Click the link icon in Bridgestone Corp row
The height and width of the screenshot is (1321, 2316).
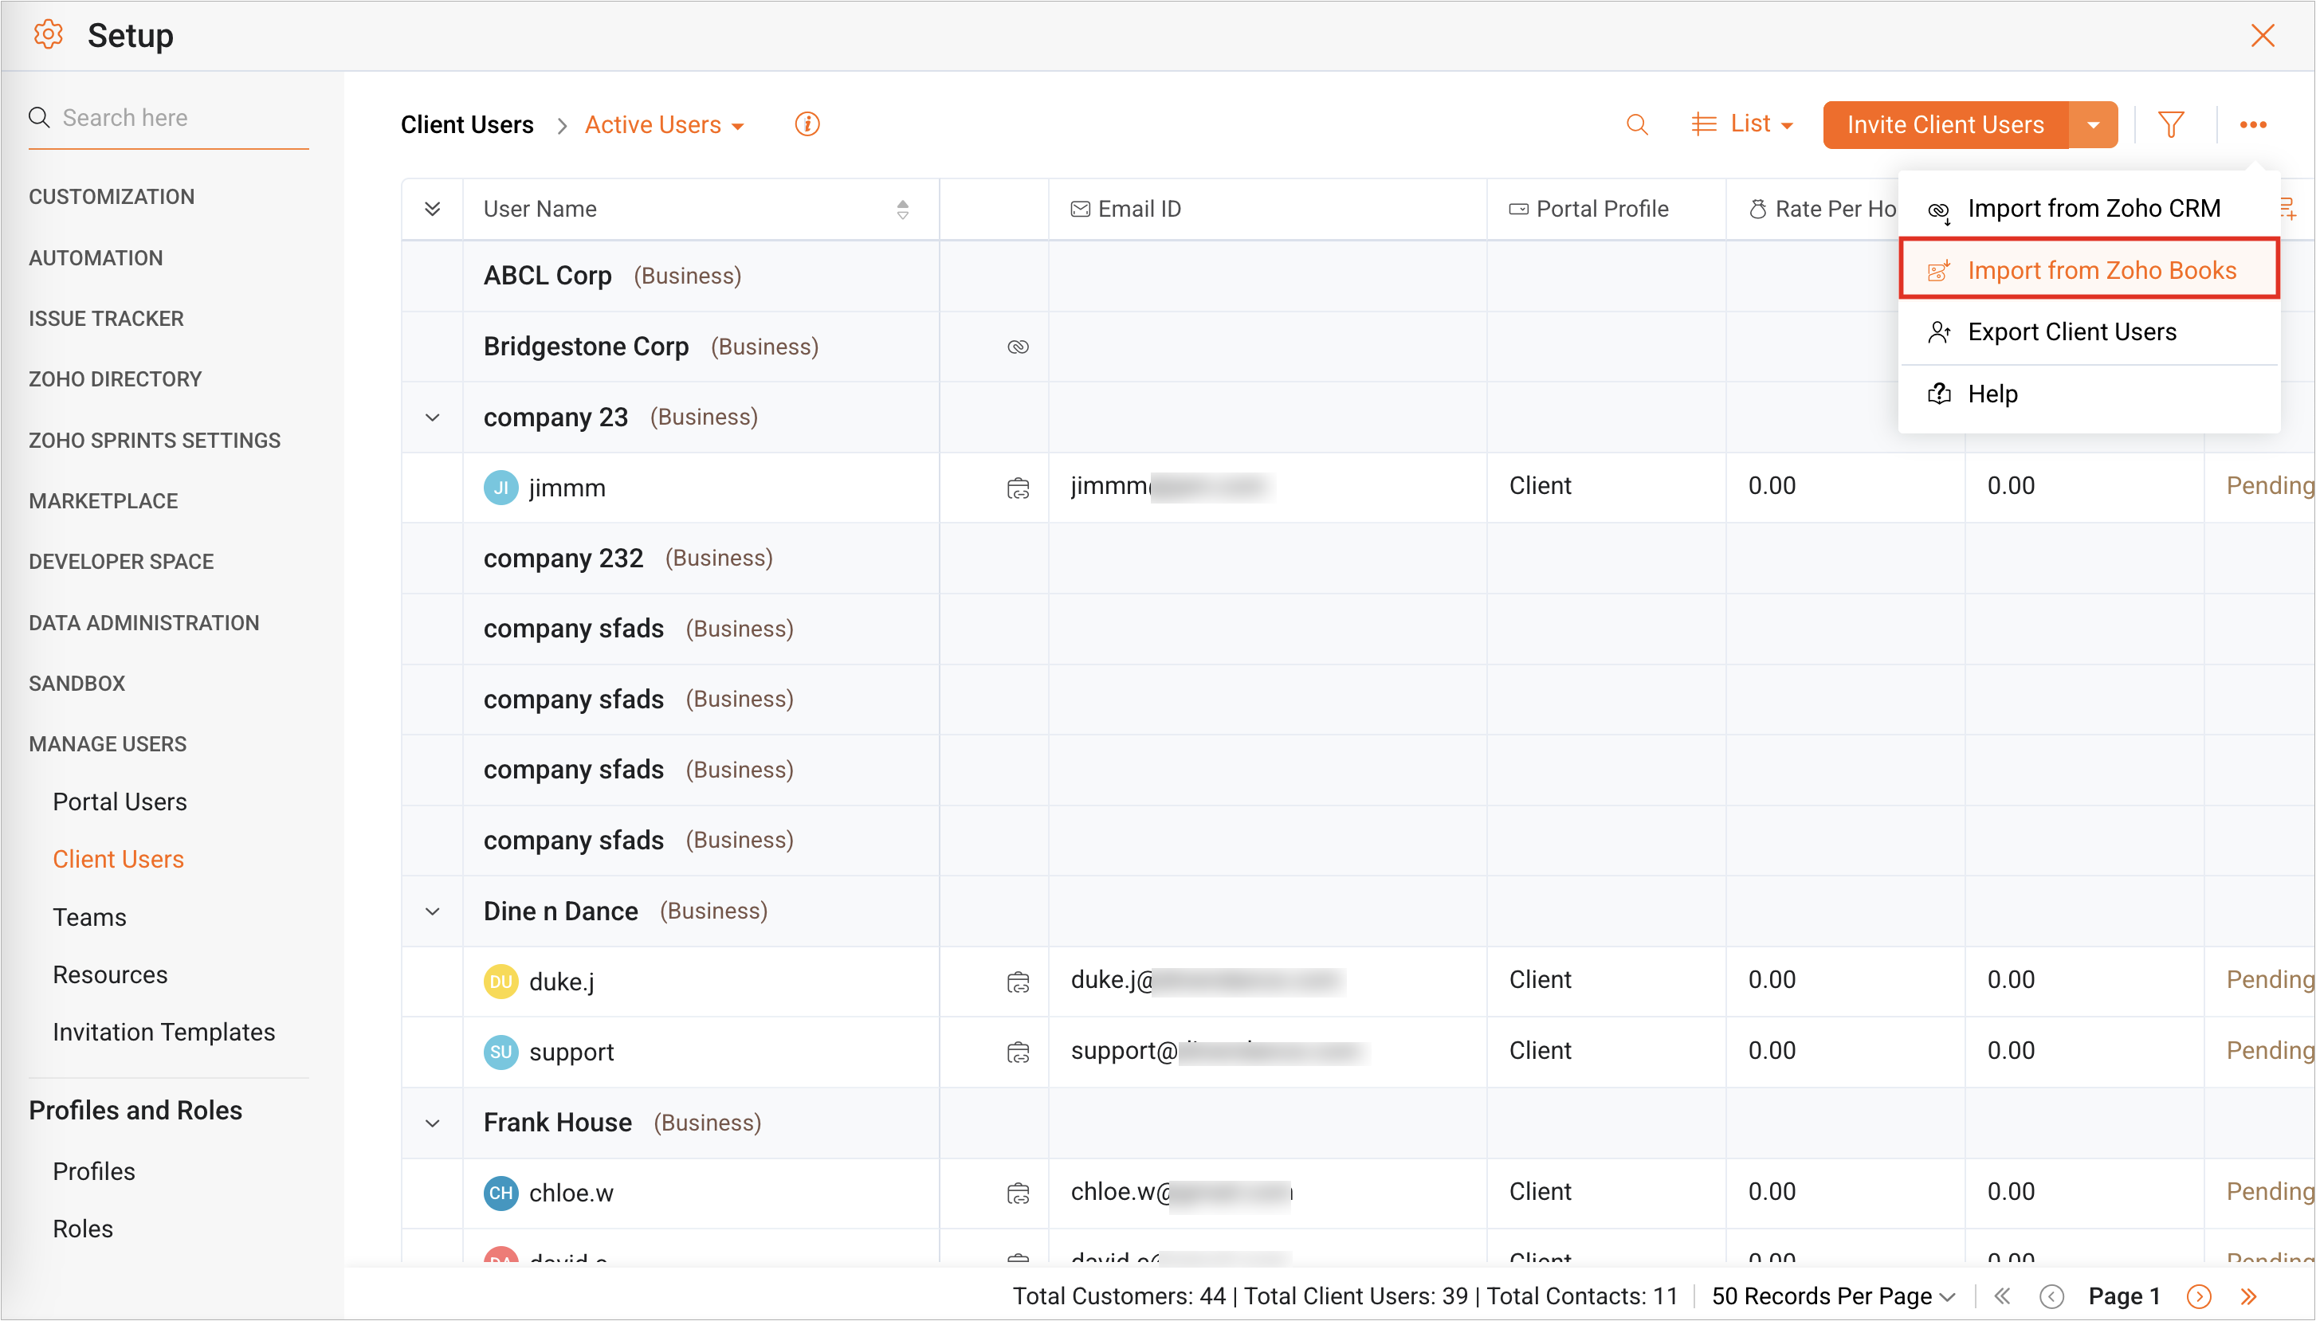point(1017,347)
